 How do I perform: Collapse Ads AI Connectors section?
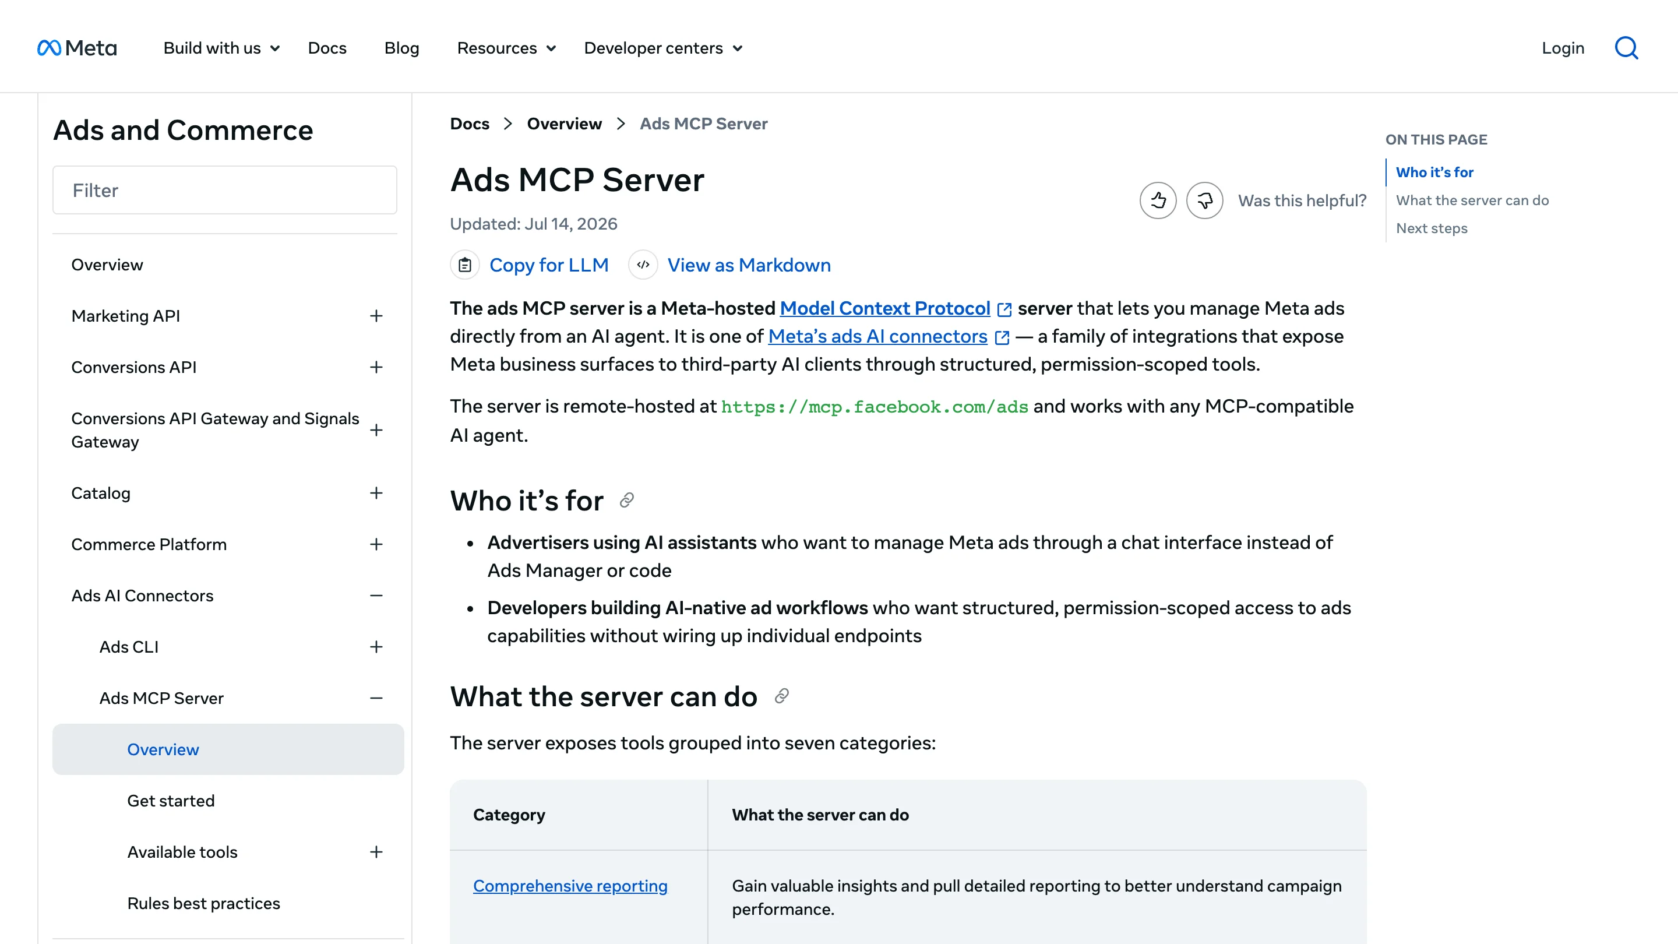376,596
